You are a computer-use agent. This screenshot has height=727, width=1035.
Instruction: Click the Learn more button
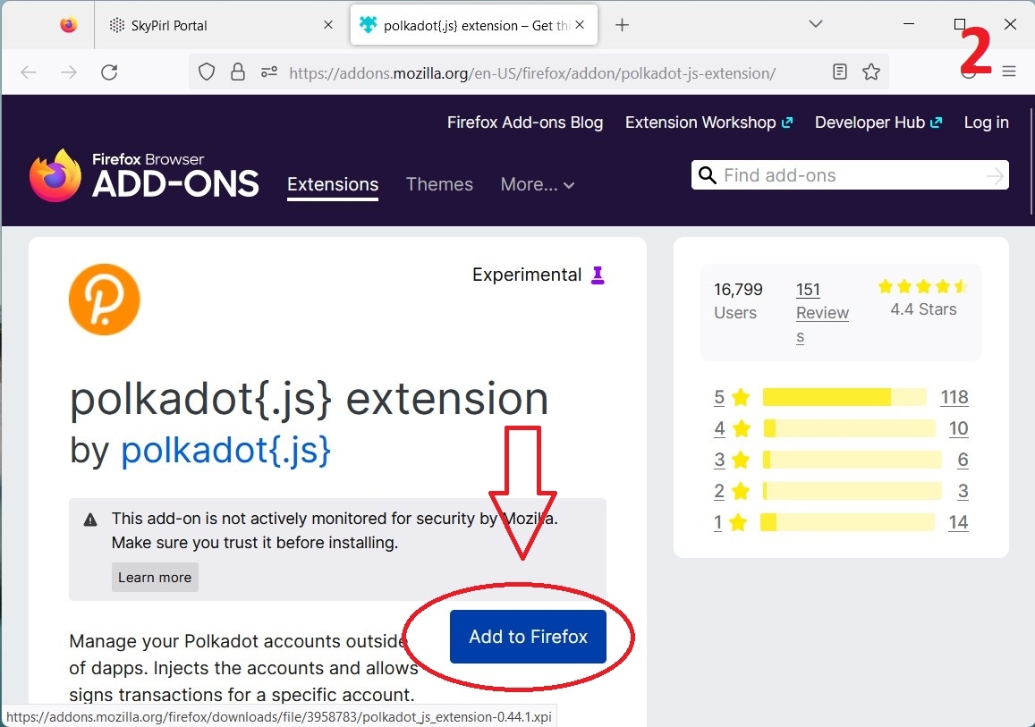click(155, 578)
